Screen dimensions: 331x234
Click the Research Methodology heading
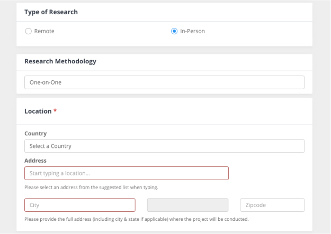pos(60,61)
